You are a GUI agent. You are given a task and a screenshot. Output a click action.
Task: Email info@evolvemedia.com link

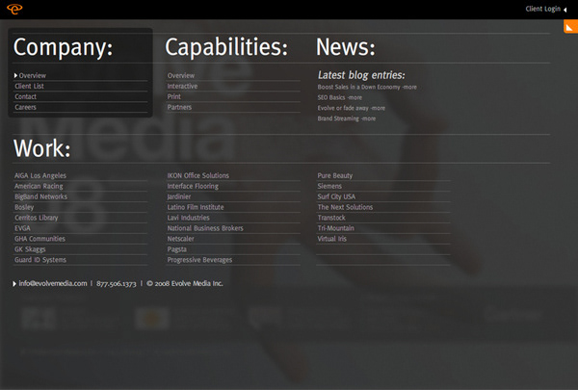(x=53, y=283)
